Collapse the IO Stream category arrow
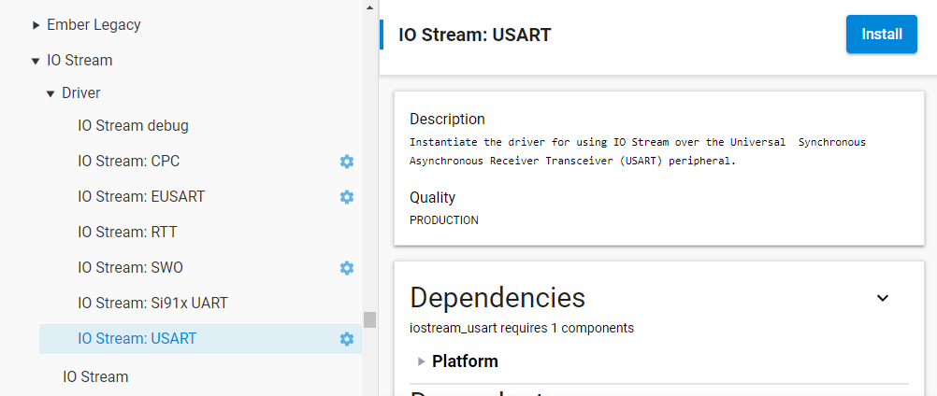The width and height of the screenshot is (937, 396). pos(36,61)
